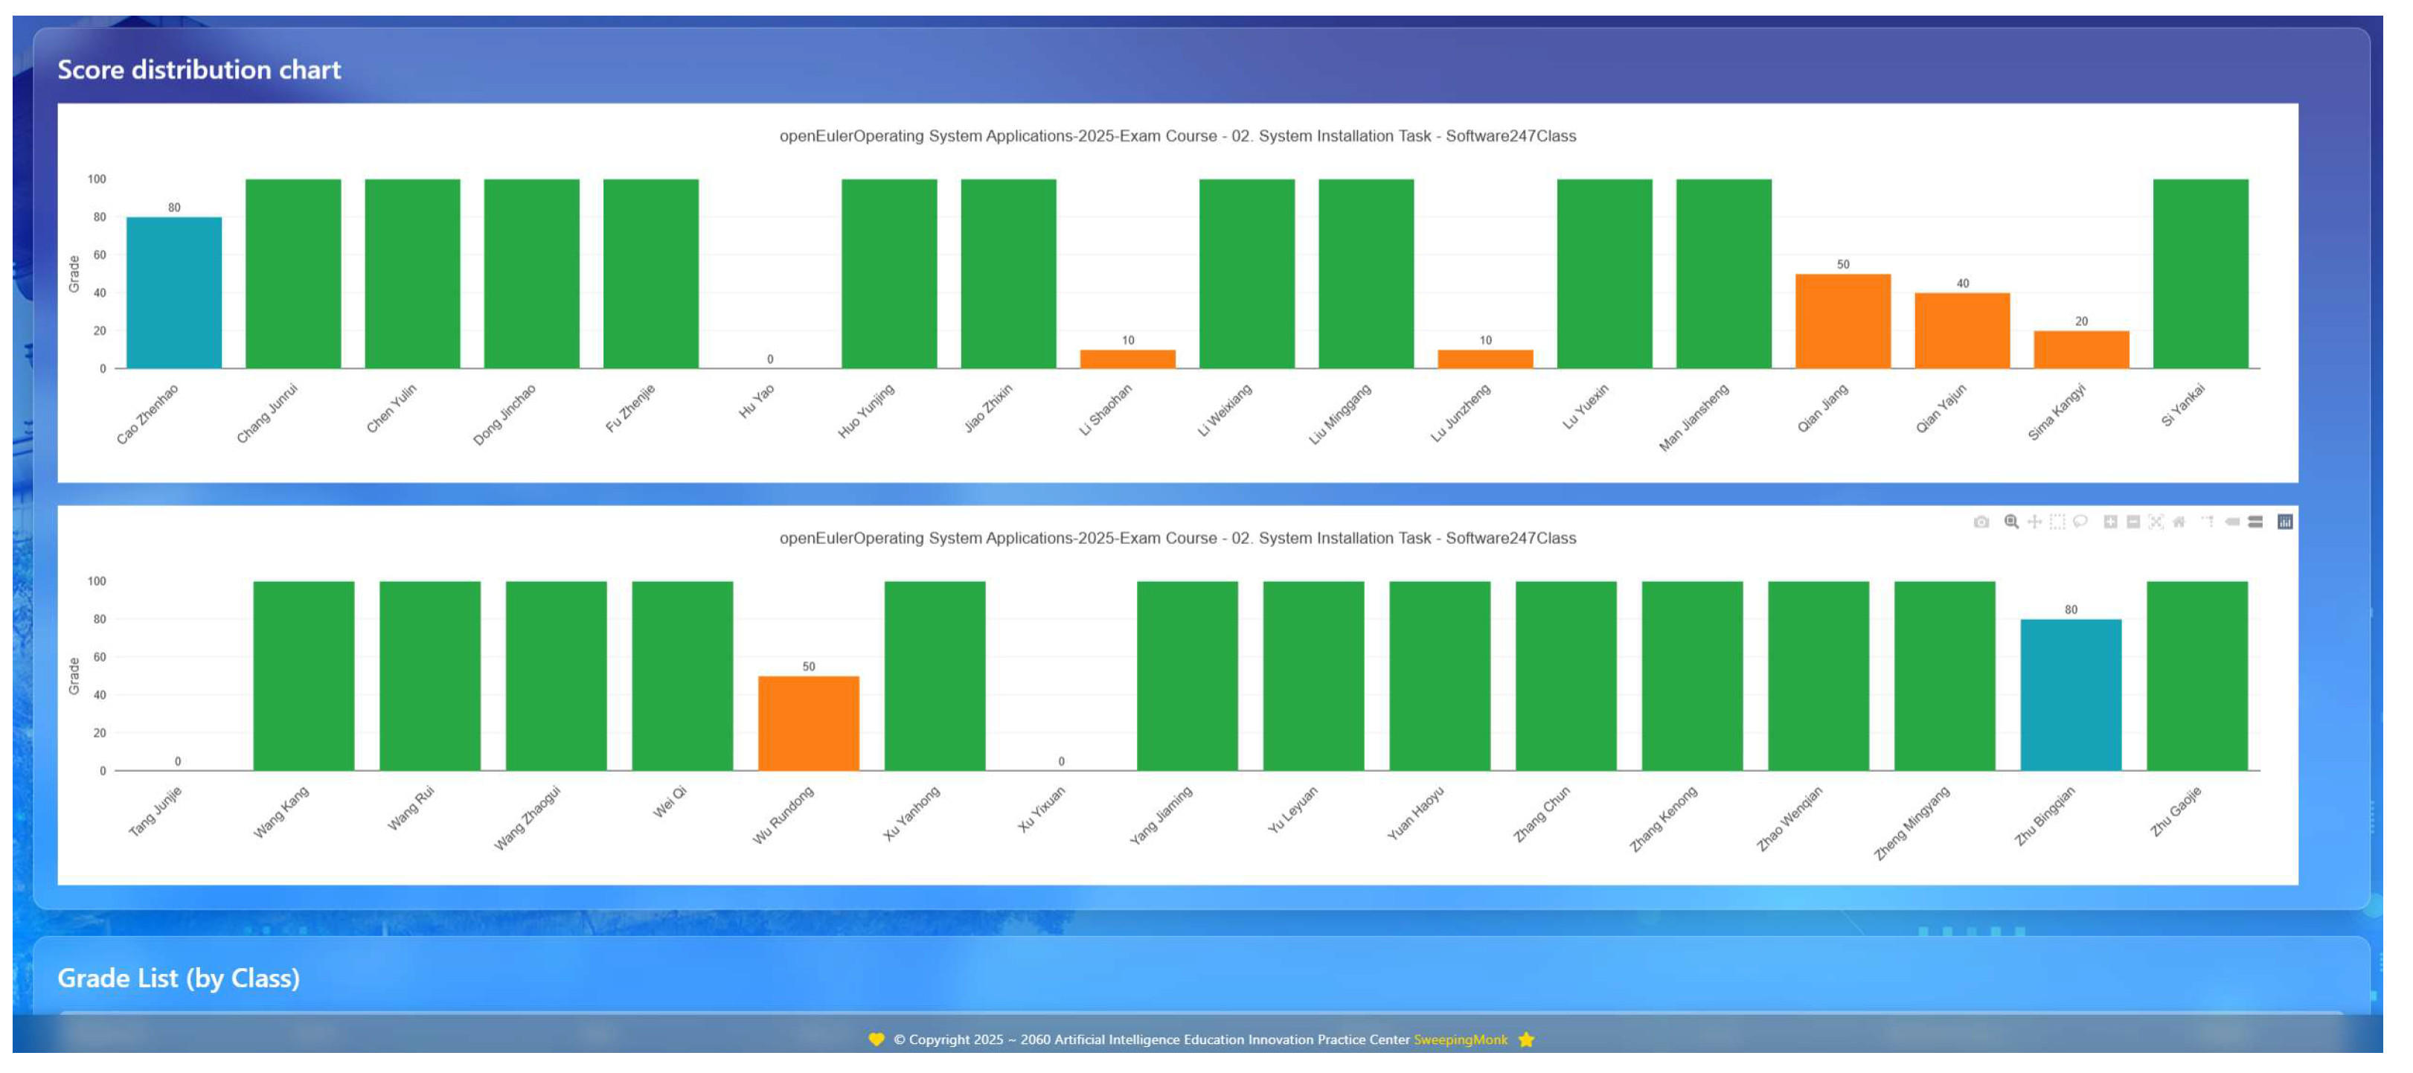This screenshot has width=2413, height=1073.
Task: Click the green bar for Zhu Gaojie
Action: 2197,676
